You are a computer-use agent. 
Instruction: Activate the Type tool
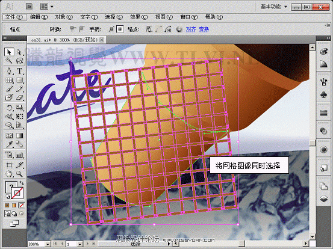click(19, 71)
